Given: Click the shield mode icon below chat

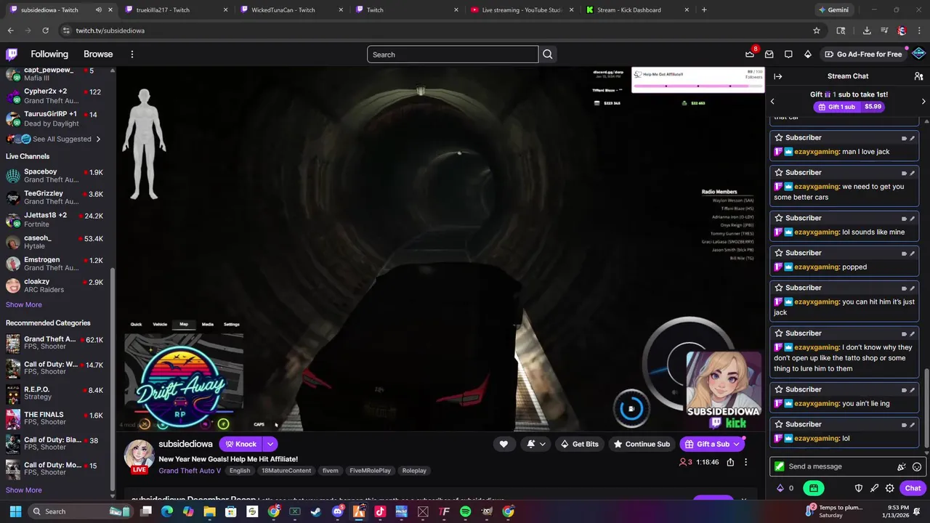Looking at the screenshot, I should coord(858,488).
